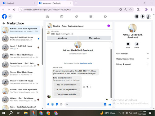155x116 pixels.
Task: Attach a photo file with image icon
Action: tap(52, 105)
